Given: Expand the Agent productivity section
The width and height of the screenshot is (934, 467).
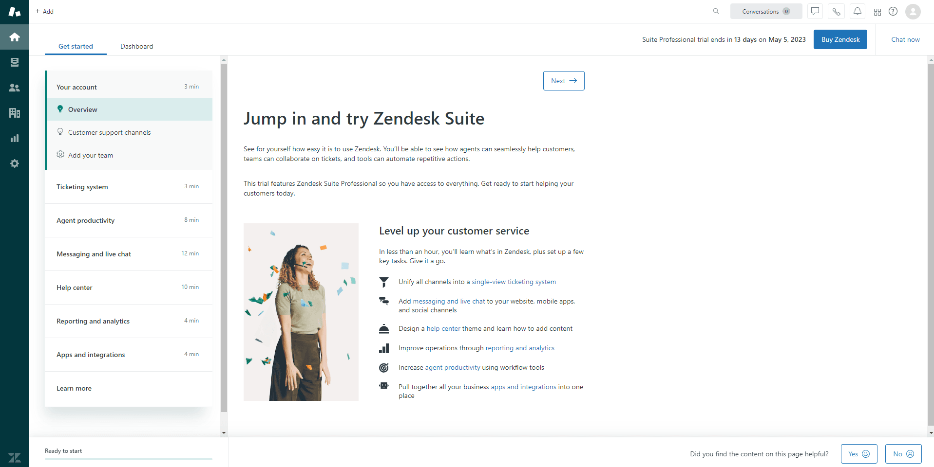Looking at the screenshot, I should click(x=129, y=220).
